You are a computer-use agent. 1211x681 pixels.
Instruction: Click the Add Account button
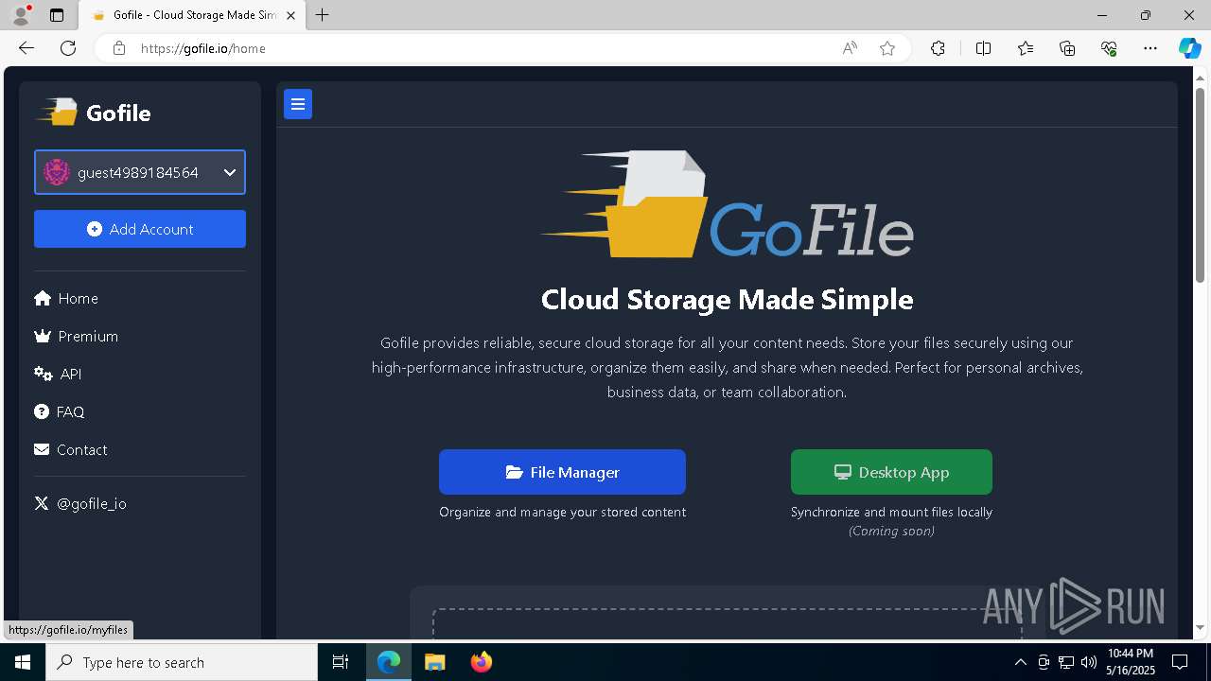[x=140, y=229]
